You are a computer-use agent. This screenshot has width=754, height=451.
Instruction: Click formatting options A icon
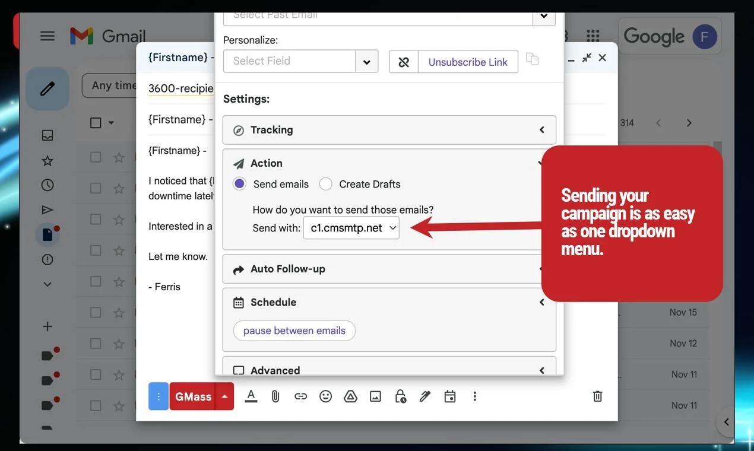pos(251,396)
